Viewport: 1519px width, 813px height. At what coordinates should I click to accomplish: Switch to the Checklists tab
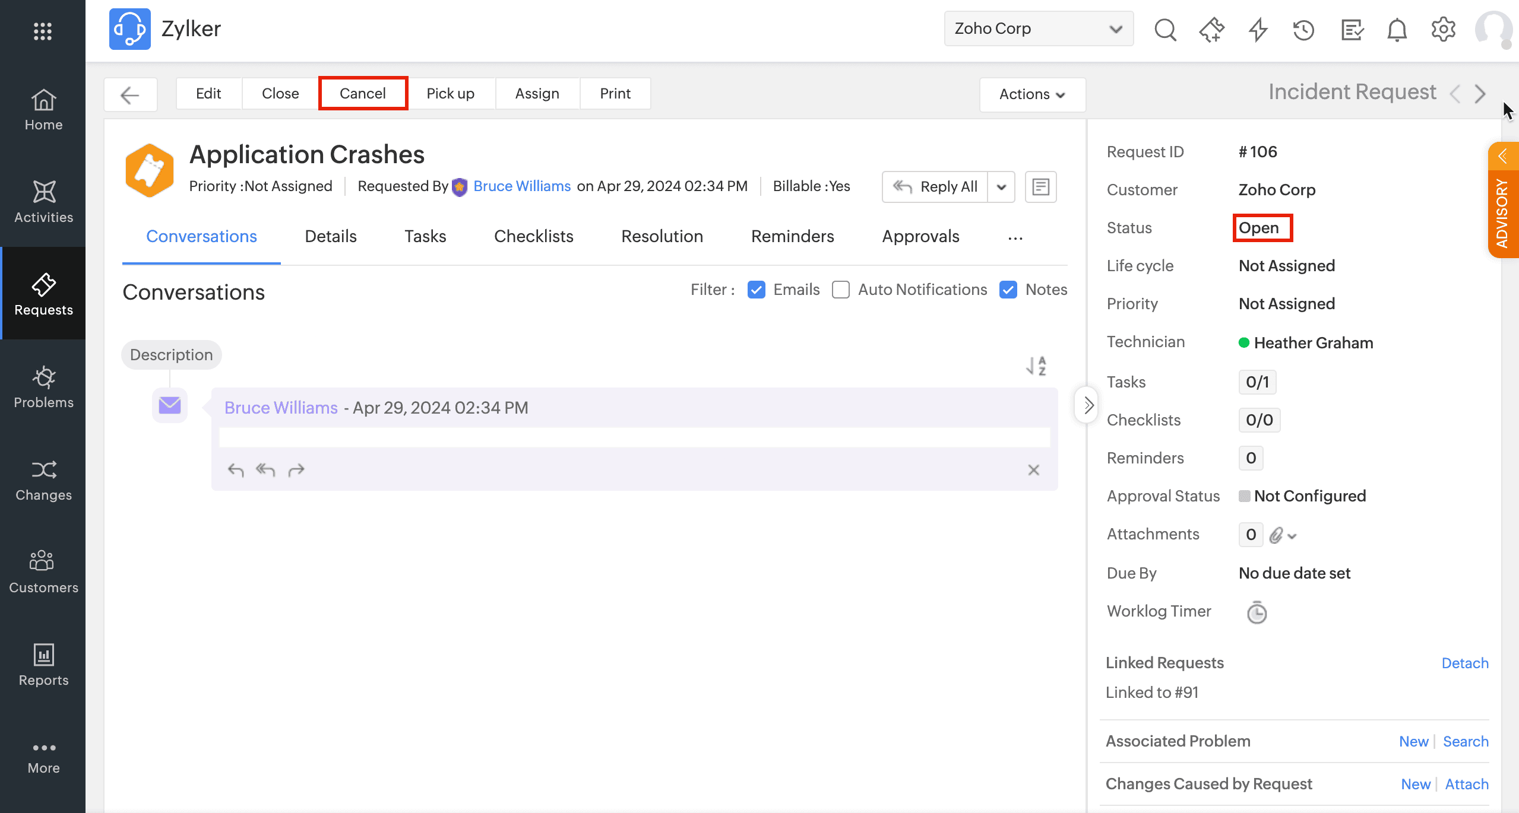[533, 236]
